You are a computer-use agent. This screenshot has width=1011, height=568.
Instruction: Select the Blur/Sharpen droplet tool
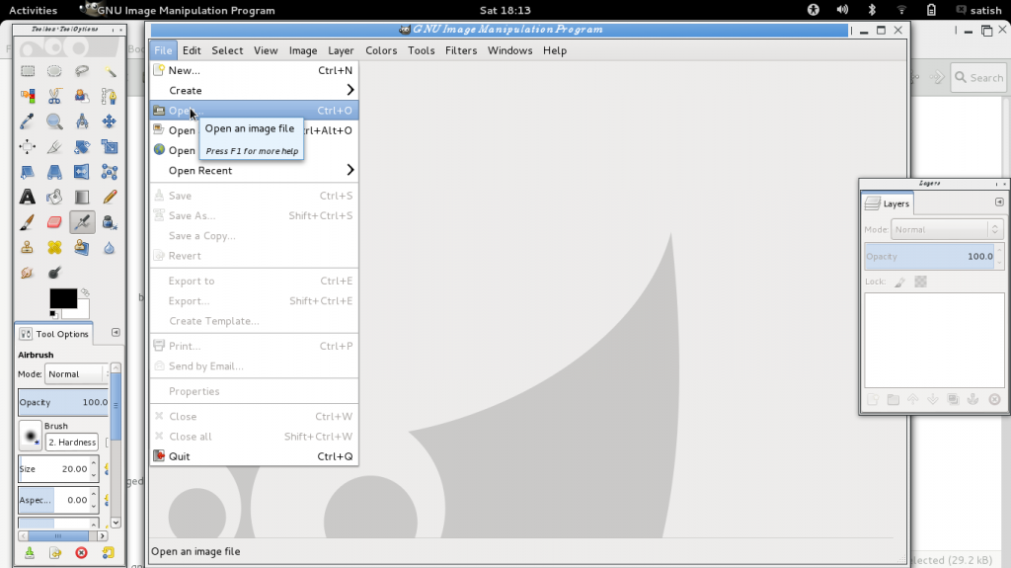pyautogui.click(x=110, y=247)
